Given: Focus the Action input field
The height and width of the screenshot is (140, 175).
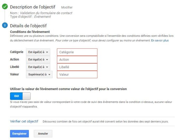Looking at the screenshot, I should 77,59.
